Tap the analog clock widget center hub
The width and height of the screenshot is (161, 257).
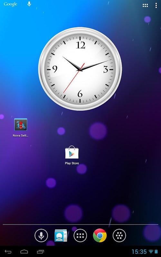(x=80, y=69)
